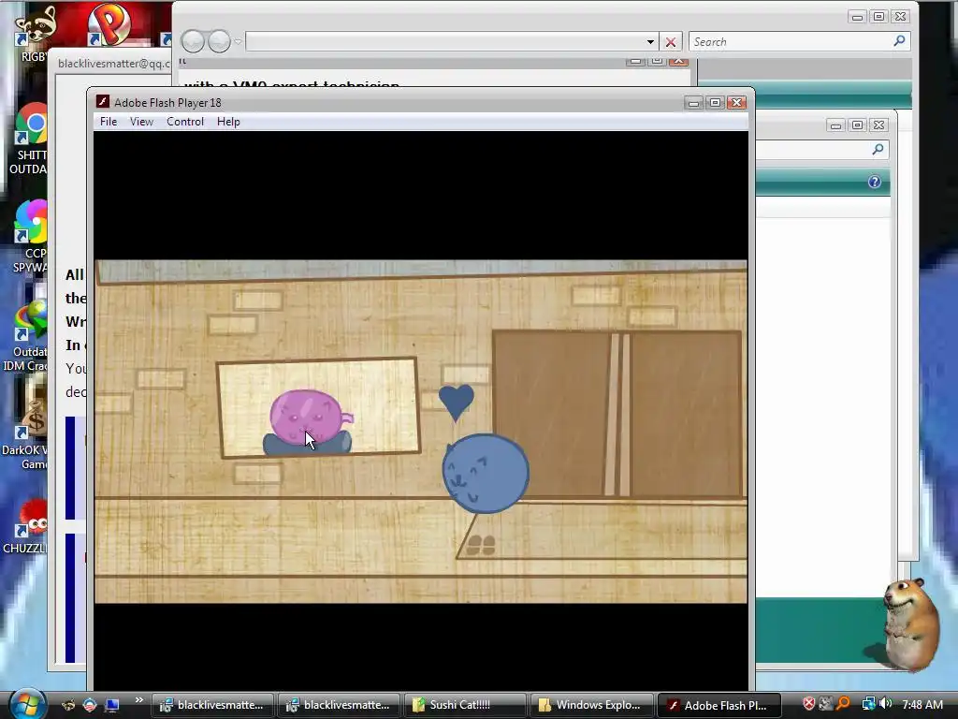Open the address bar dropdown arrow
Viewport: 958px width, 719px height.
(650, 41)
